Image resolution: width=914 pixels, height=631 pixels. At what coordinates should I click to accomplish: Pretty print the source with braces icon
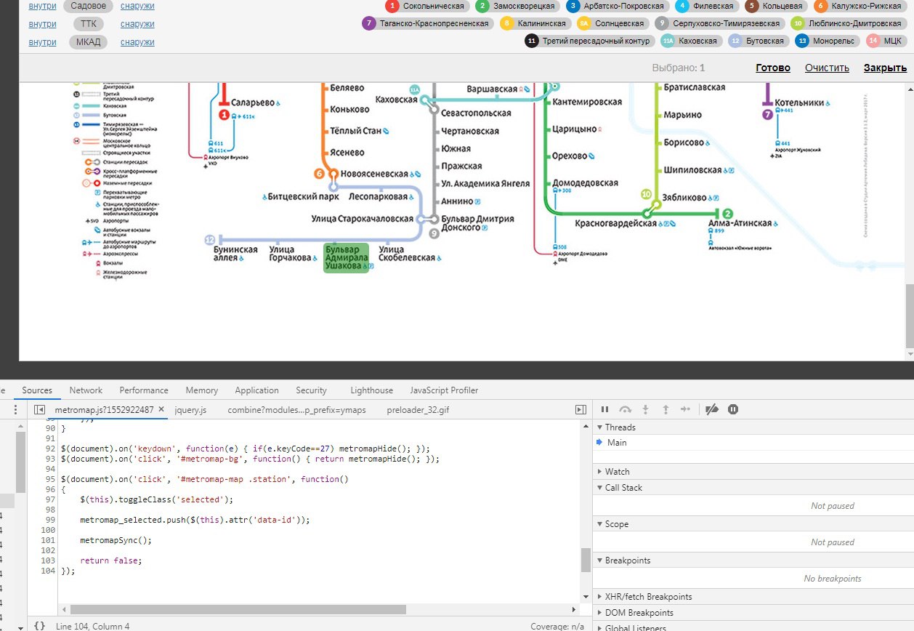pos(39,625)
